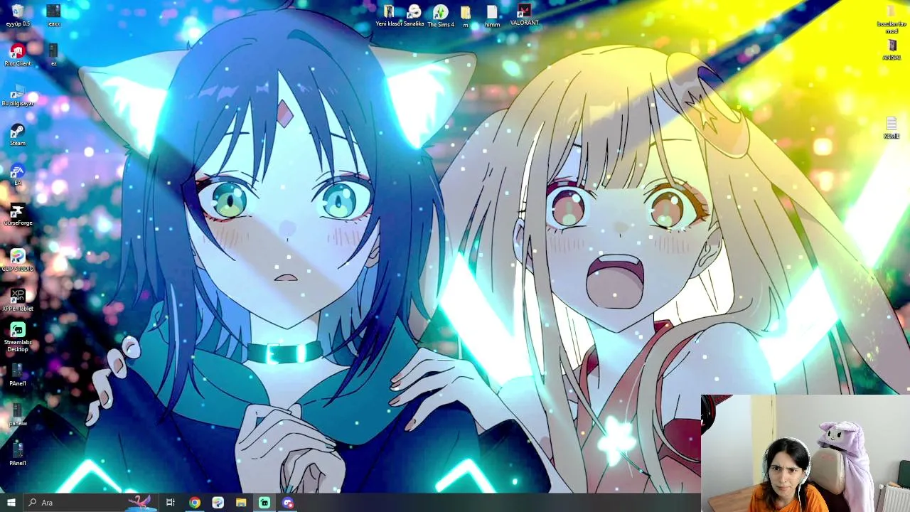Open Discord from the taskbar
Image resolution: width=910 pixels, height=512 pixels.
288,503
